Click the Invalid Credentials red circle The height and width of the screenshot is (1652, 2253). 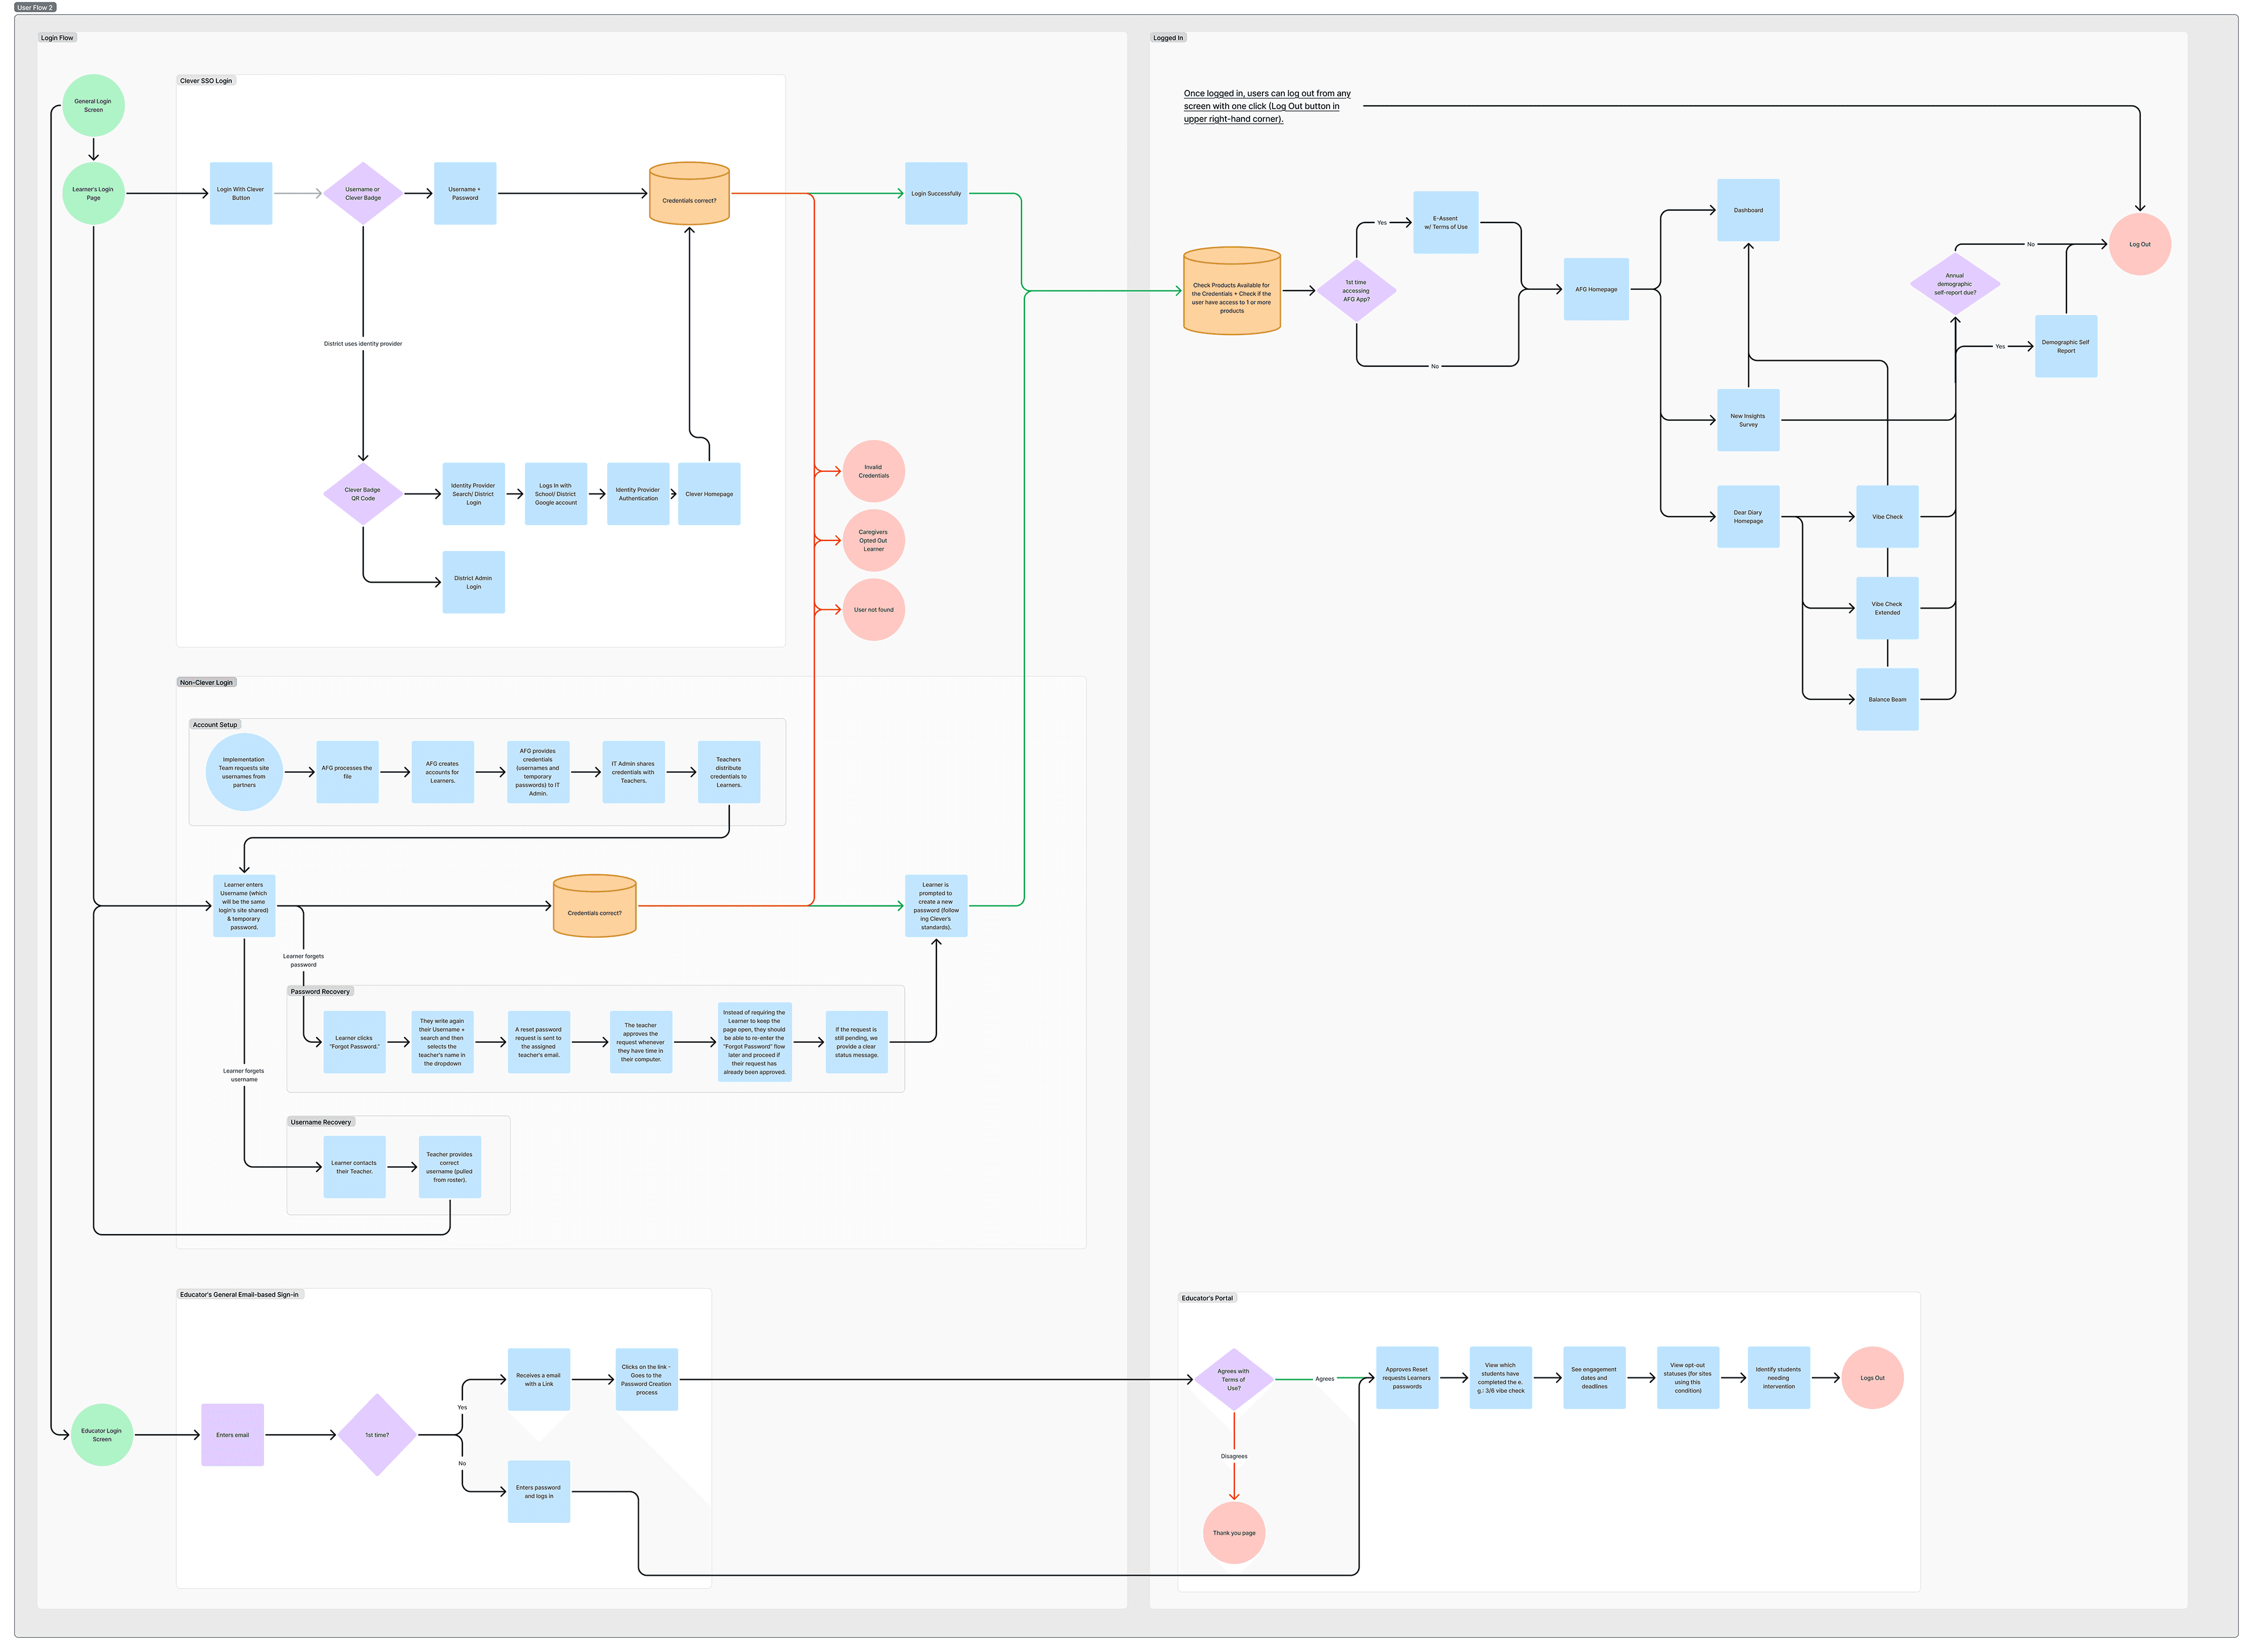(x=874, y=471)
